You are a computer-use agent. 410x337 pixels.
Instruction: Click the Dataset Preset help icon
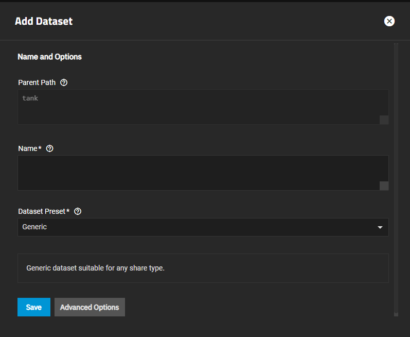coord(78,211)
